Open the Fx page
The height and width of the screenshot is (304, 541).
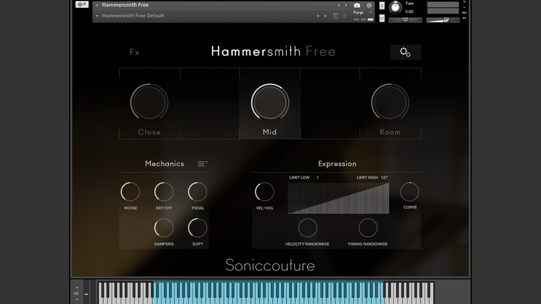134,52
